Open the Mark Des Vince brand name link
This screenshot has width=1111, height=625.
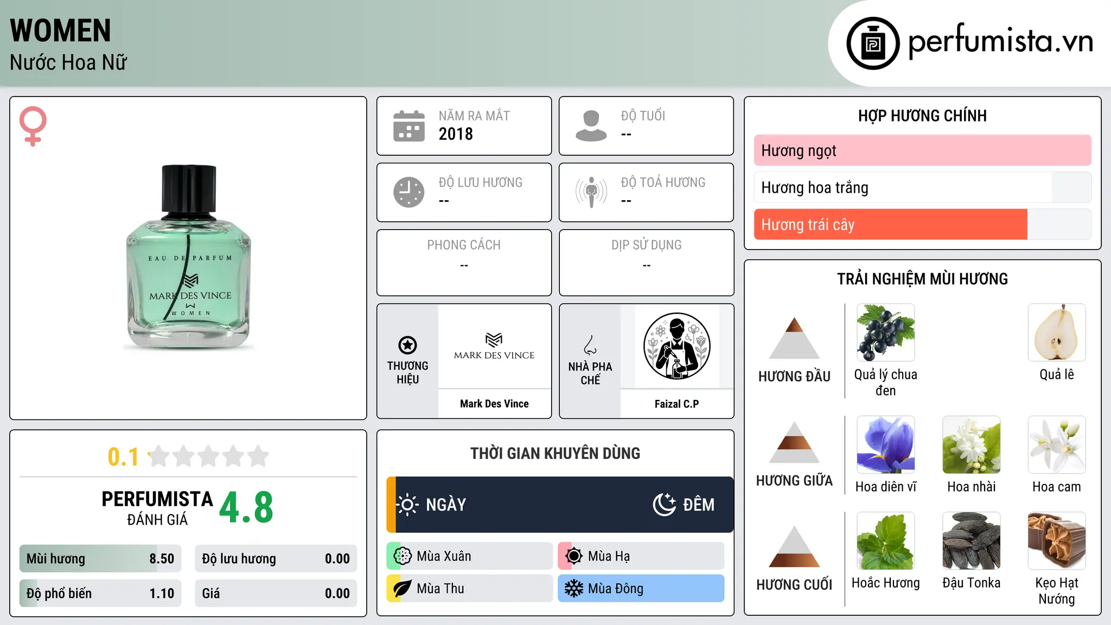[x=494, y=404]
